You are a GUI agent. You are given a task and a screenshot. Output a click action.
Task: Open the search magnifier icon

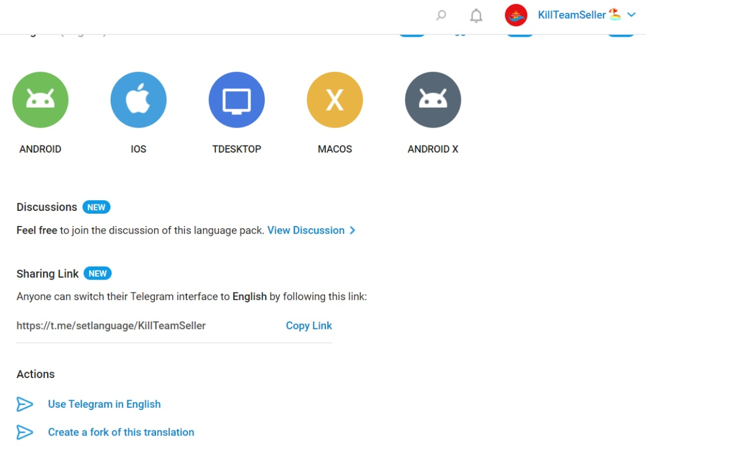pos(441,15)
